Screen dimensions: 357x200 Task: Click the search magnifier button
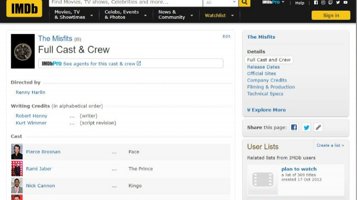click(x=244, y=3)
